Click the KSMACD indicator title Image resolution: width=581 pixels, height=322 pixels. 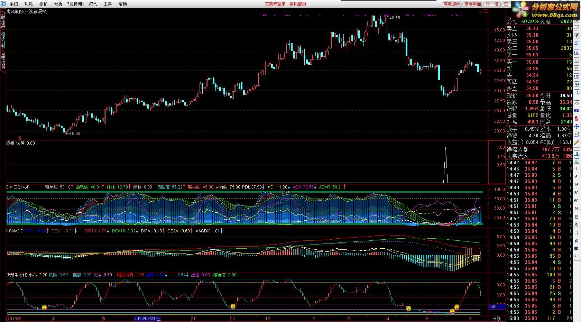tap(15, 231)
